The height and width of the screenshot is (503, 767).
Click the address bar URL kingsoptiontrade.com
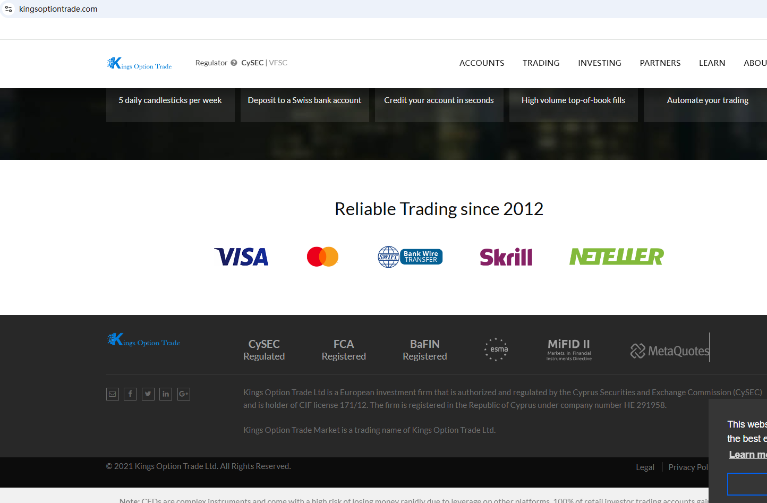pos(58,9)
